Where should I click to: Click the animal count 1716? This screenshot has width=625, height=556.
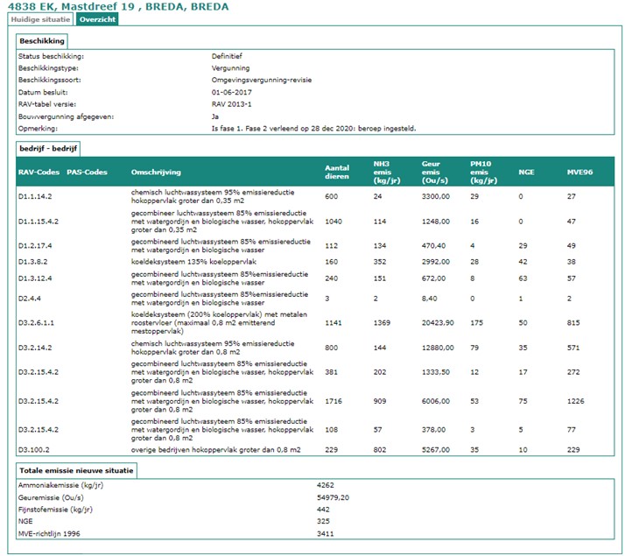pos(334,401)
